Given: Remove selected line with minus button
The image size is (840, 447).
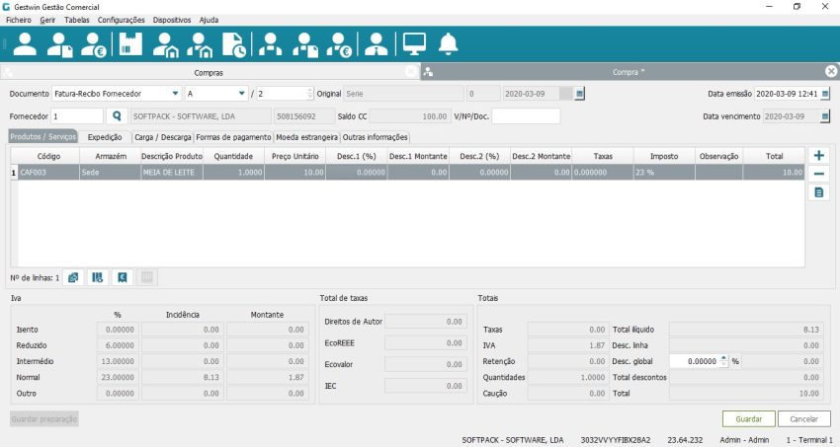Looking at the screenshot, I should pos(818,174).
